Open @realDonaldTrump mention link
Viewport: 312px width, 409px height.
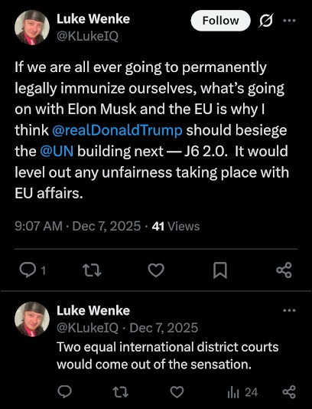(x=117, y=130)
